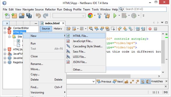The image size is (171, 97).
Task: Open Debug Project dropdown arrow
Action: 129,15
